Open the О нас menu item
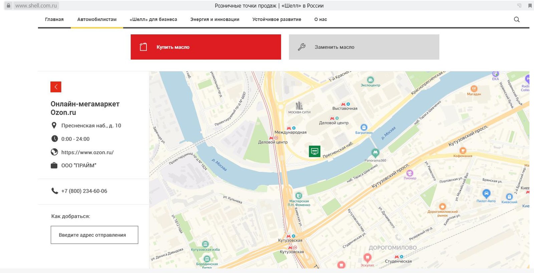534x273 pixels. pyautogui.click(x=320, y=19)
